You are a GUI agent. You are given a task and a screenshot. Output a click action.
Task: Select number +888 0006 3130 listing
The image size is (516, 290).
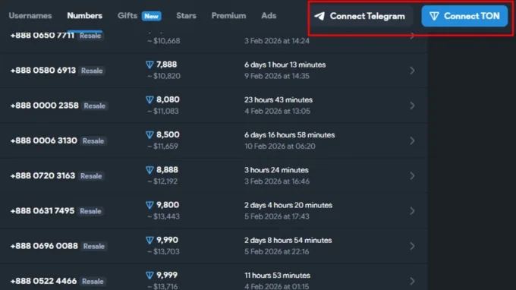[213, 140]
